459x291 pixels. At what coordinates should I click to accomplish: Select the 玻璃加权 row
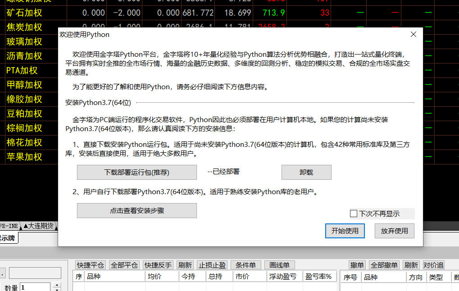(x=24, y=41)
